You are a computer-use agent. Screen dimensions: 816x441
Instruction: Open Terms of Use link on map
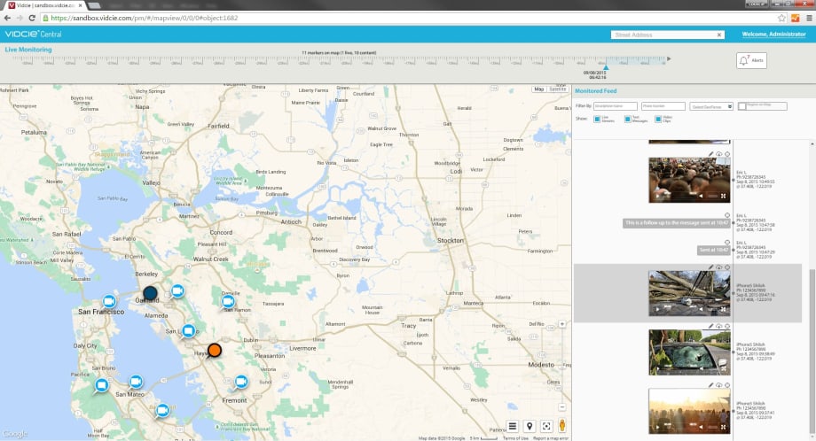[515, 438]
